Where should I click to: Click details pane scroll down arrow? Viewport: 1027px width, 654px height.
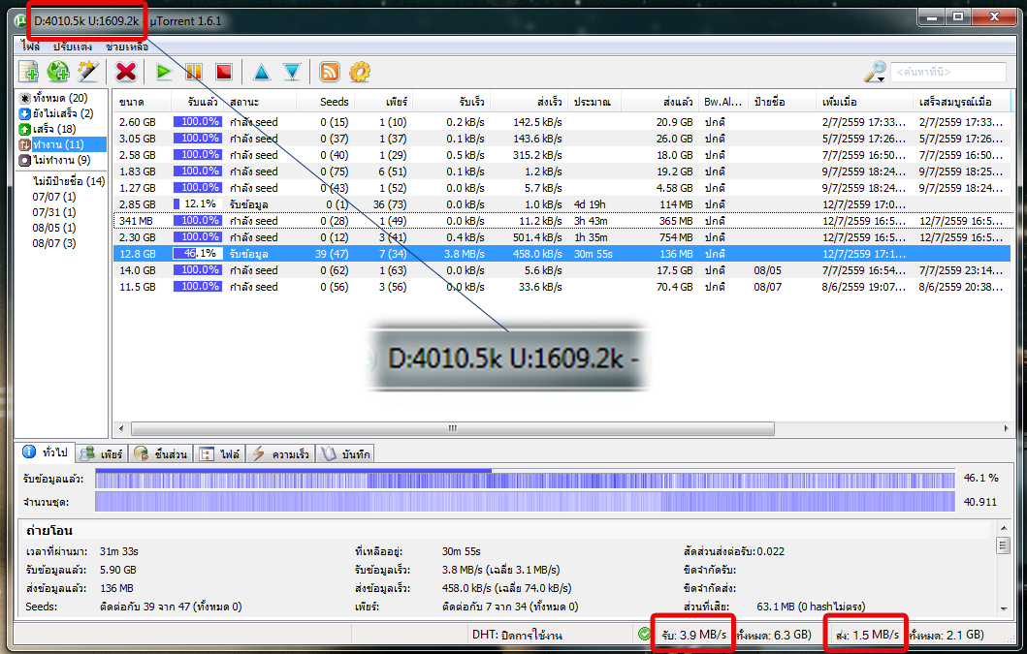point(1003,608)
